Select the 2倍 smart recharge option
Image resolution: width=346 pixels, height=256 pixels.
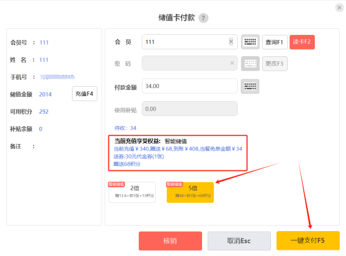tap(132, 192)
